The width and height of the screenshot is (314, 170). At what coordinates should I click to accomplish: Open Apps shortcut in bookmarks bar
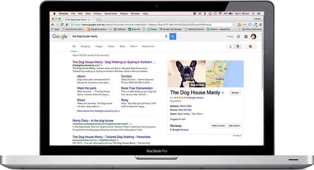(55, 29)
